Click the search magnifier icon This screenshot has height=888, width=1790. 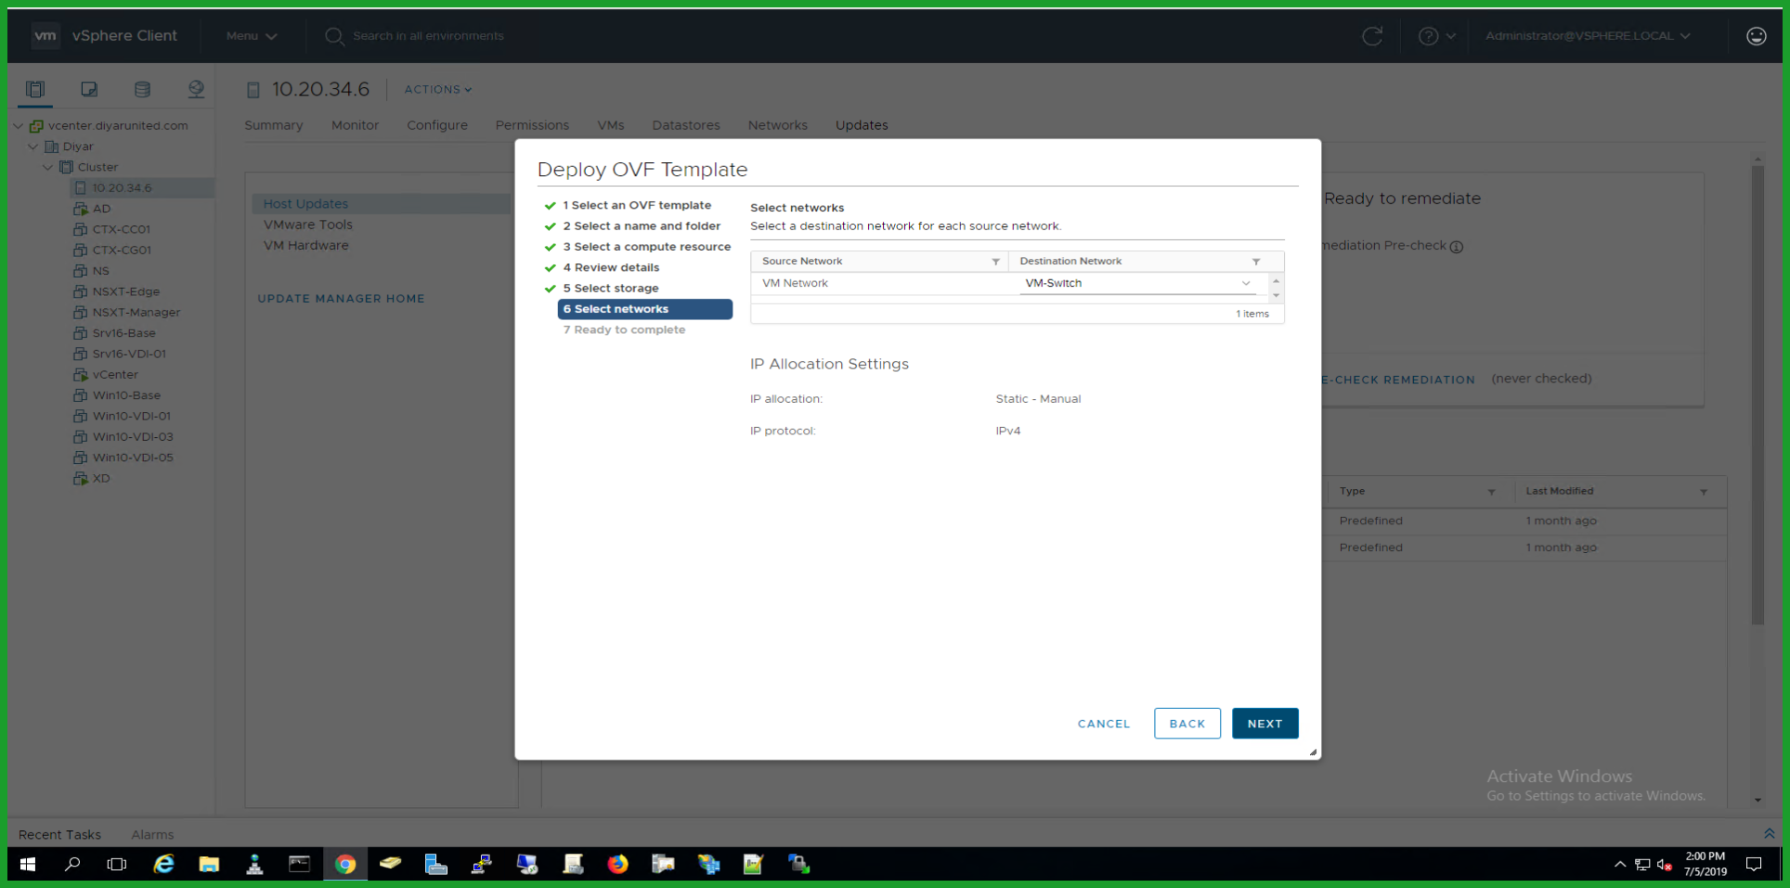(334, 36)
